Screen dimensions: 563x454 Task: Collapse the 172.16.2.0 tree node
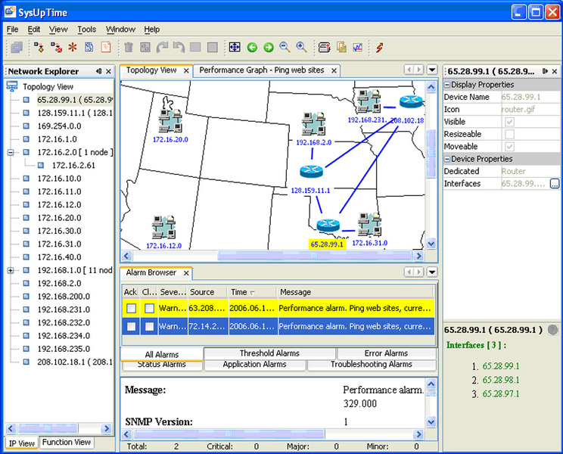[11, 153]
